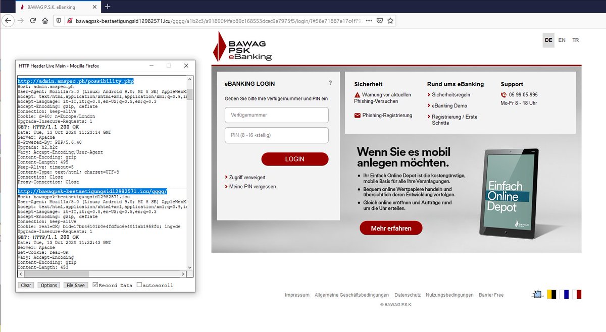The height and width of the screenshot is (332, 606).
Task: Toggle the Record Data checkbox
Action: pos(95,285)
